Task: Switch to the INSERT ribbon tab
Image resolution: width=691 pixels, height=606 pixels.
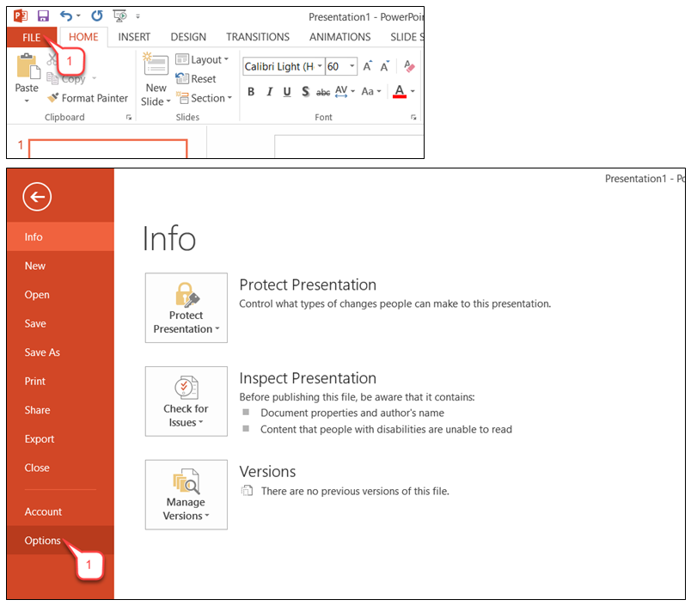Action: point(134,37)
